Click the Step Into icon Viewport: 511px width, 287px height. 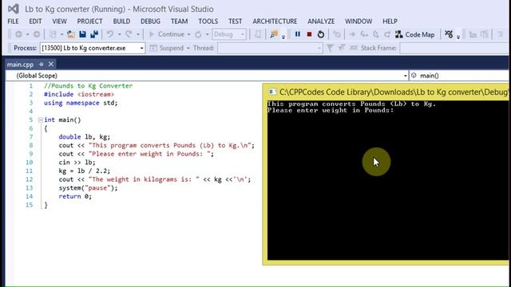point(364,34)
